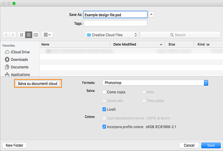Switch to column view
Screen dimensions: 223x151
coord(36,35)
